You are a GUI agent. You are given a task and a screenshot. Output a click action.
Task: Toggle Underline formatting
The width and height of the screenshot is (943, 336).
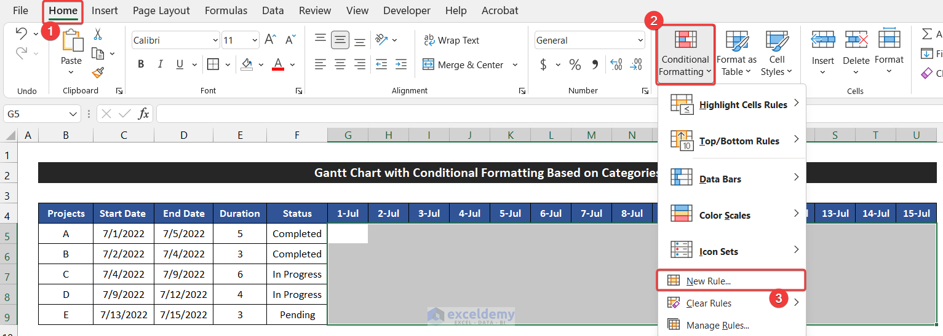click(x=180, y=64)
